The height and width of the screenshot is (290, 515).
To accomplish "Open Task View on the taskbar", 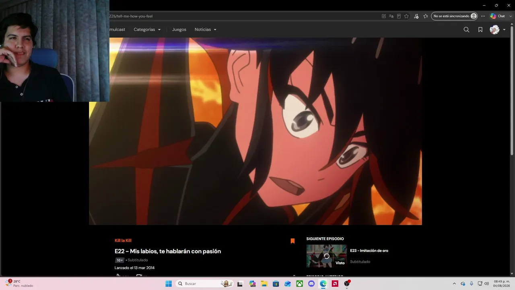I will click(x=240, y=284).
